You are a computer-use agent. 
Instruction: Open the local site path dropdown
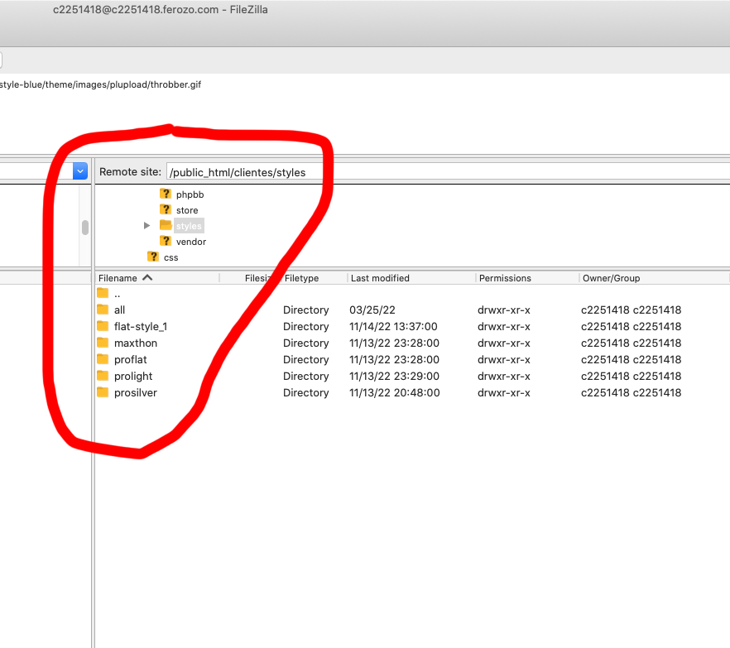click(x=80, y=171)
